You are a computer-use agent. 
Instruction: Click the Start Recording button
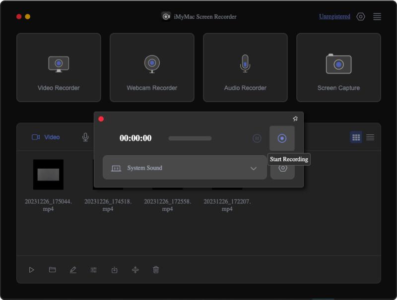(x=282, y=138)
